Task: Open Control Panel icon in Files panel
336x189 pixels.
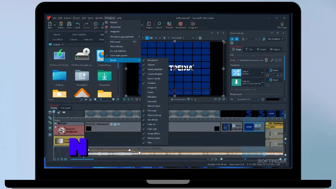Action: [x=101, y=55]
